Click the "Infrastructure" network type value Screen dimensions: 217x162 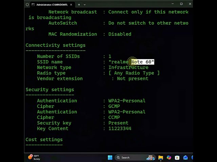tap(128, 67)
